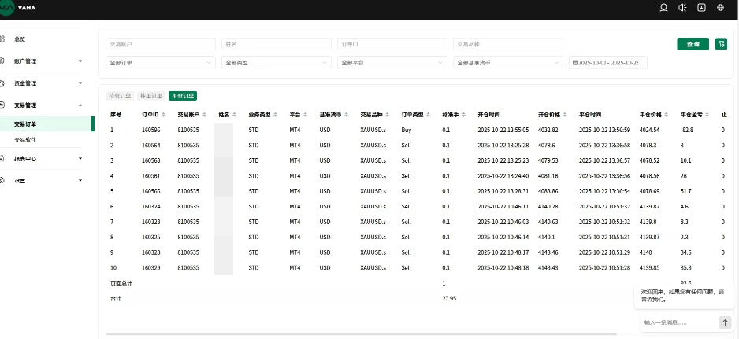This screenshot has height=339, width=739.
Task: Open 交易软件 in the sidebar
Action: [x=26, y=139]
